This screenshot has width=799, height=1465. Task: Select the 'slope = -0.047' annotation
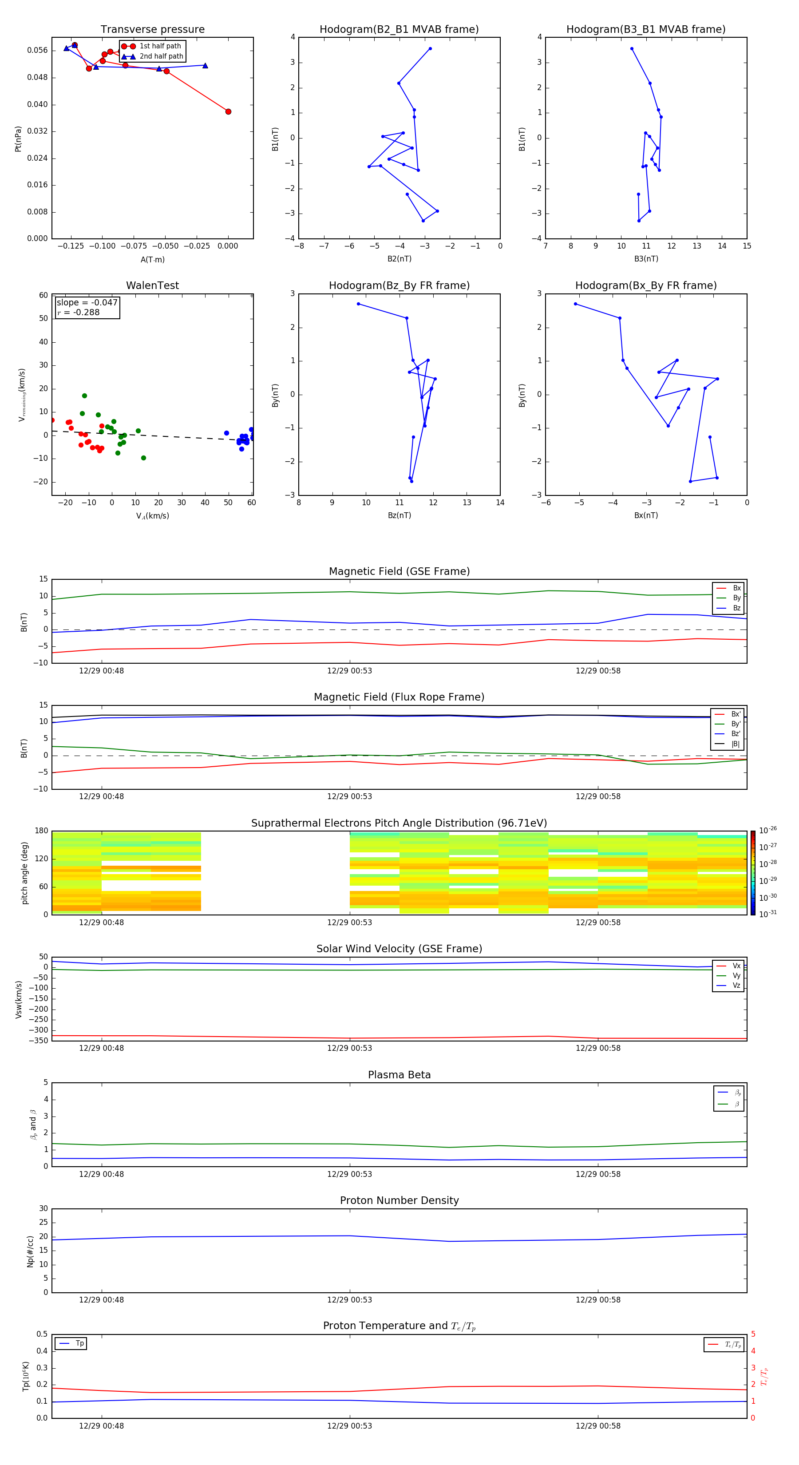click(87, 303)
